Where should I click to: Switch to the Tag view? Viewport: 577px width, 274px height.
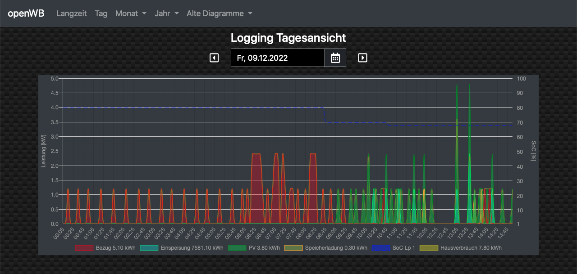click(101, 13)
